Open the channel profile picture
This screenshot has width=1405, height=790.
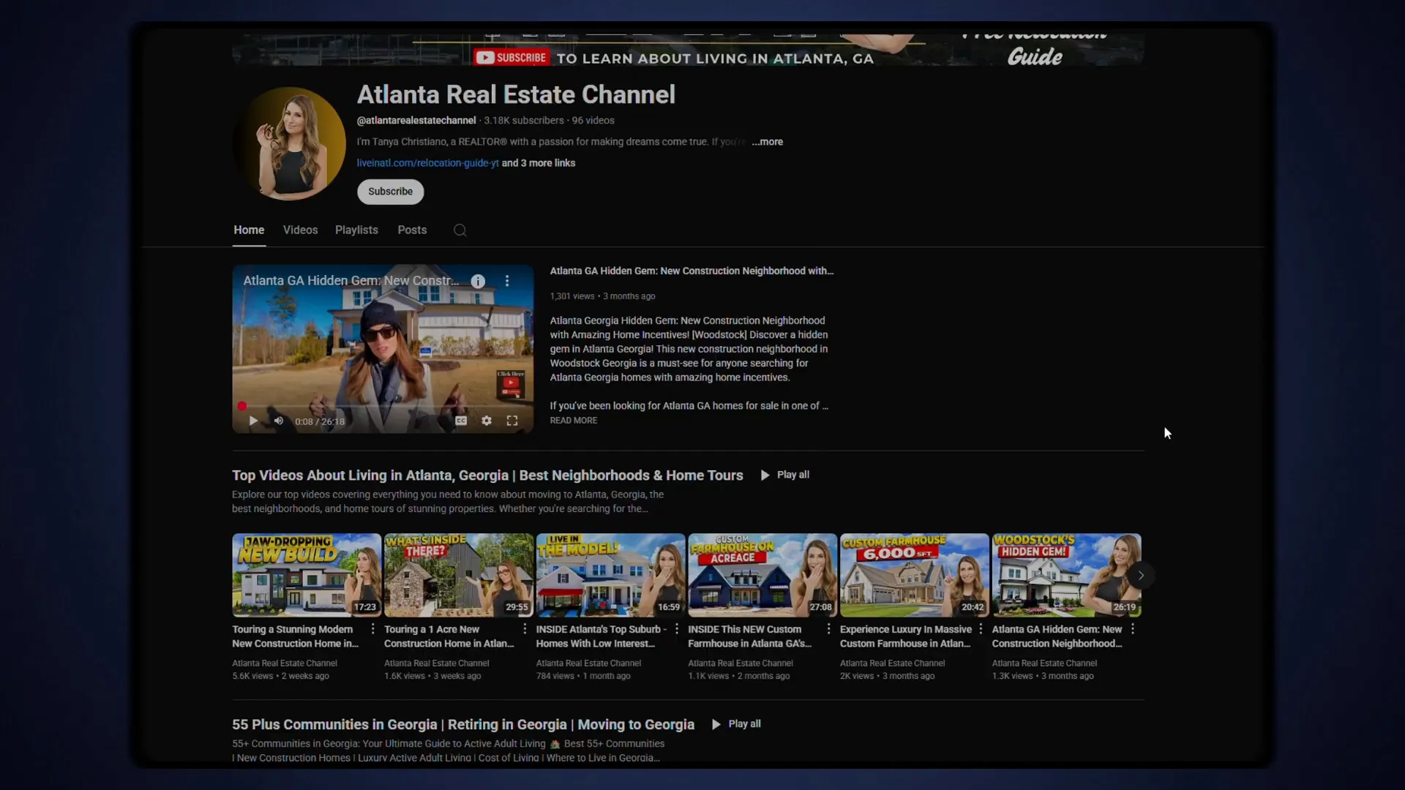pyautogui.click(x=290, y=144)
